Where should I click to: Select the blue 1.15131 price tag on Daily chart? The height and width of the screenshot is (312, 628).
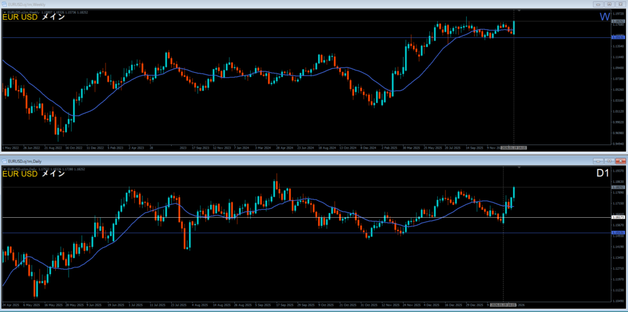[618, 232]
